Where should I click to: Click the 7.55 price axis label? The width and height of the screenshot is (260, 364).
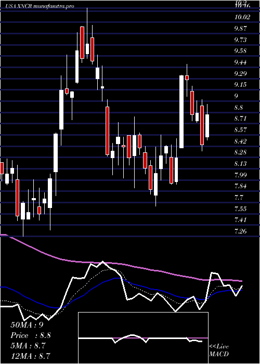point(241,209)
